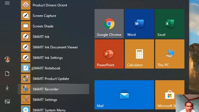
Task: Click the SMART Ink pen icon
Action: click(25, 37)
